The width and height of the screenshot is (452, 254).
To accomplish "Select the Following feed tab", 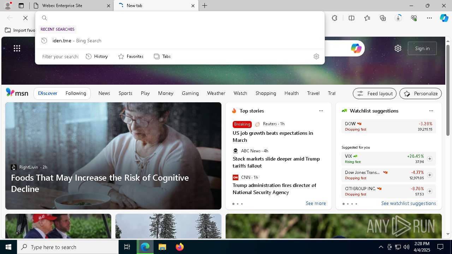I will click(x=76, y=93).
